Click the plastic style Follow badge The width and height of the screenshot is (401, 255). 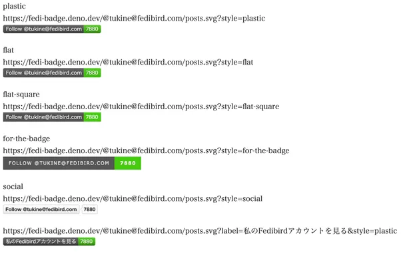coord(43,29)
